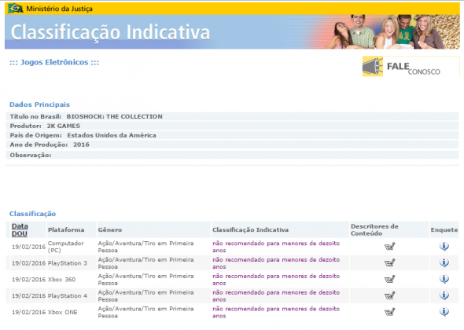Open content descriptors for Computador (PC) row

click(389, 246)
